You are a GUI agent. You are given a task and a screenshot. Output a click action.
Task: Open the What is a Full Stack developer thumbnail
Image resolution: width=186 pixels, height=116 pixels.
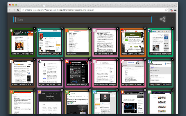[x=105, y=72]
